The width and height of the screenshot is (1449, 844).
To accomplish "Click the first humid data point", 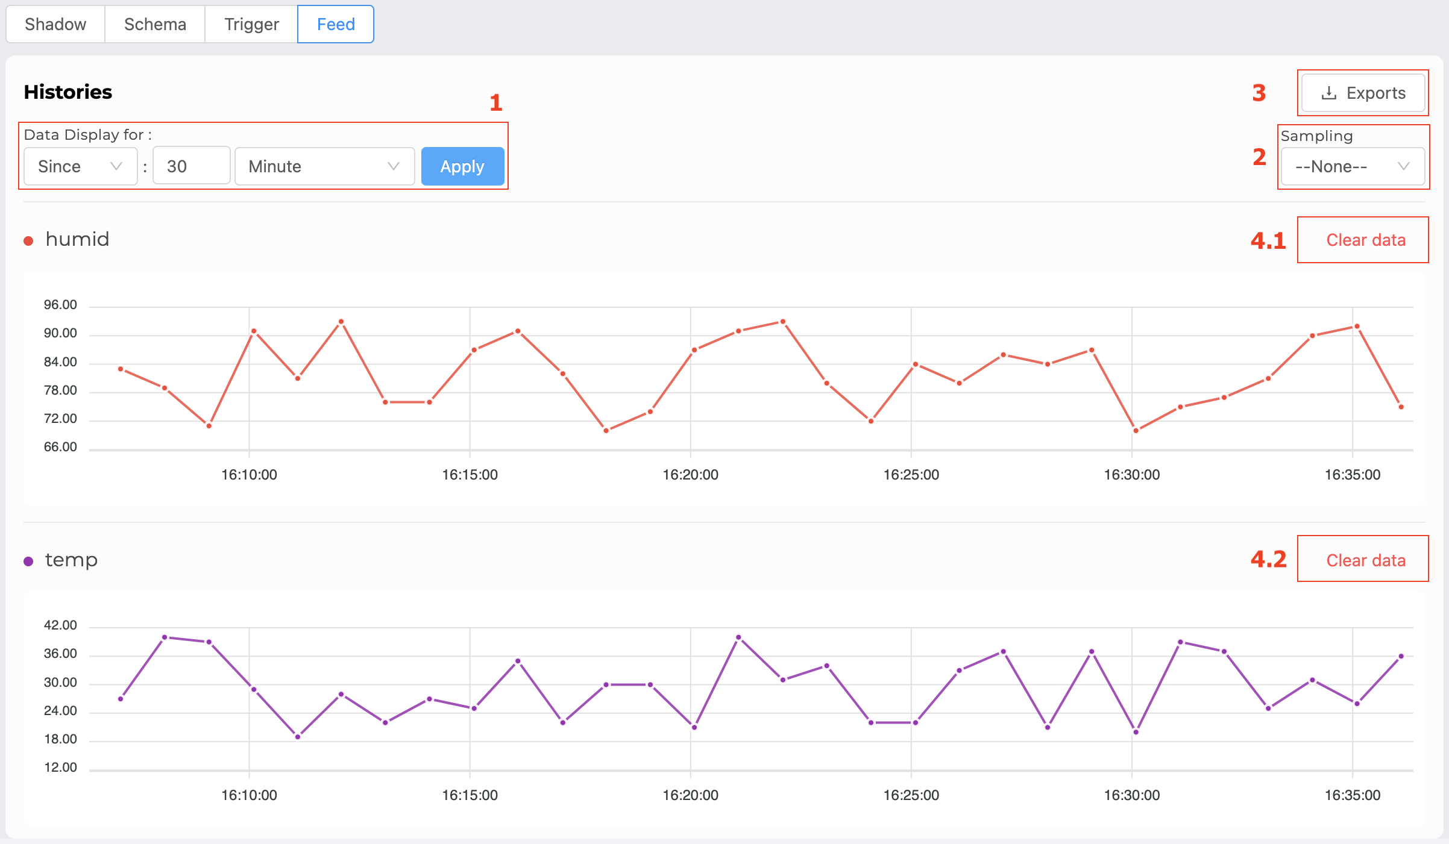I will [x=121, y=369].
